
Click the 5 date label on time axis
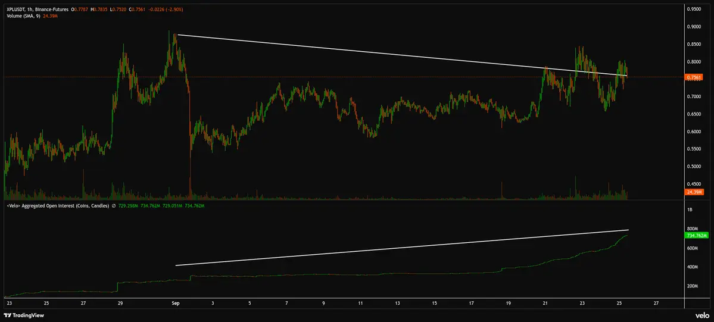point(250,302)
